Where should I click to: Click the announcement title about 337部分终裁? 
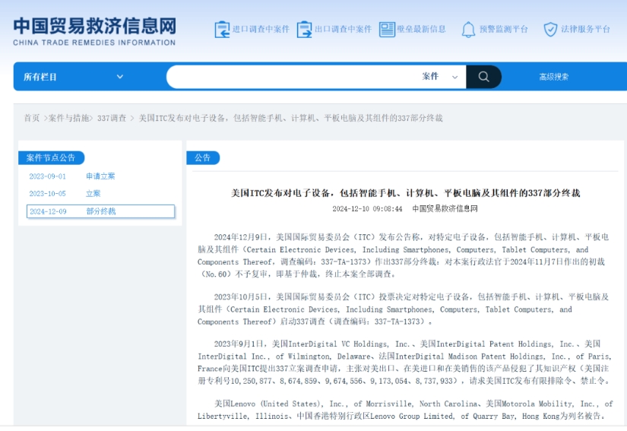[406, 193]
